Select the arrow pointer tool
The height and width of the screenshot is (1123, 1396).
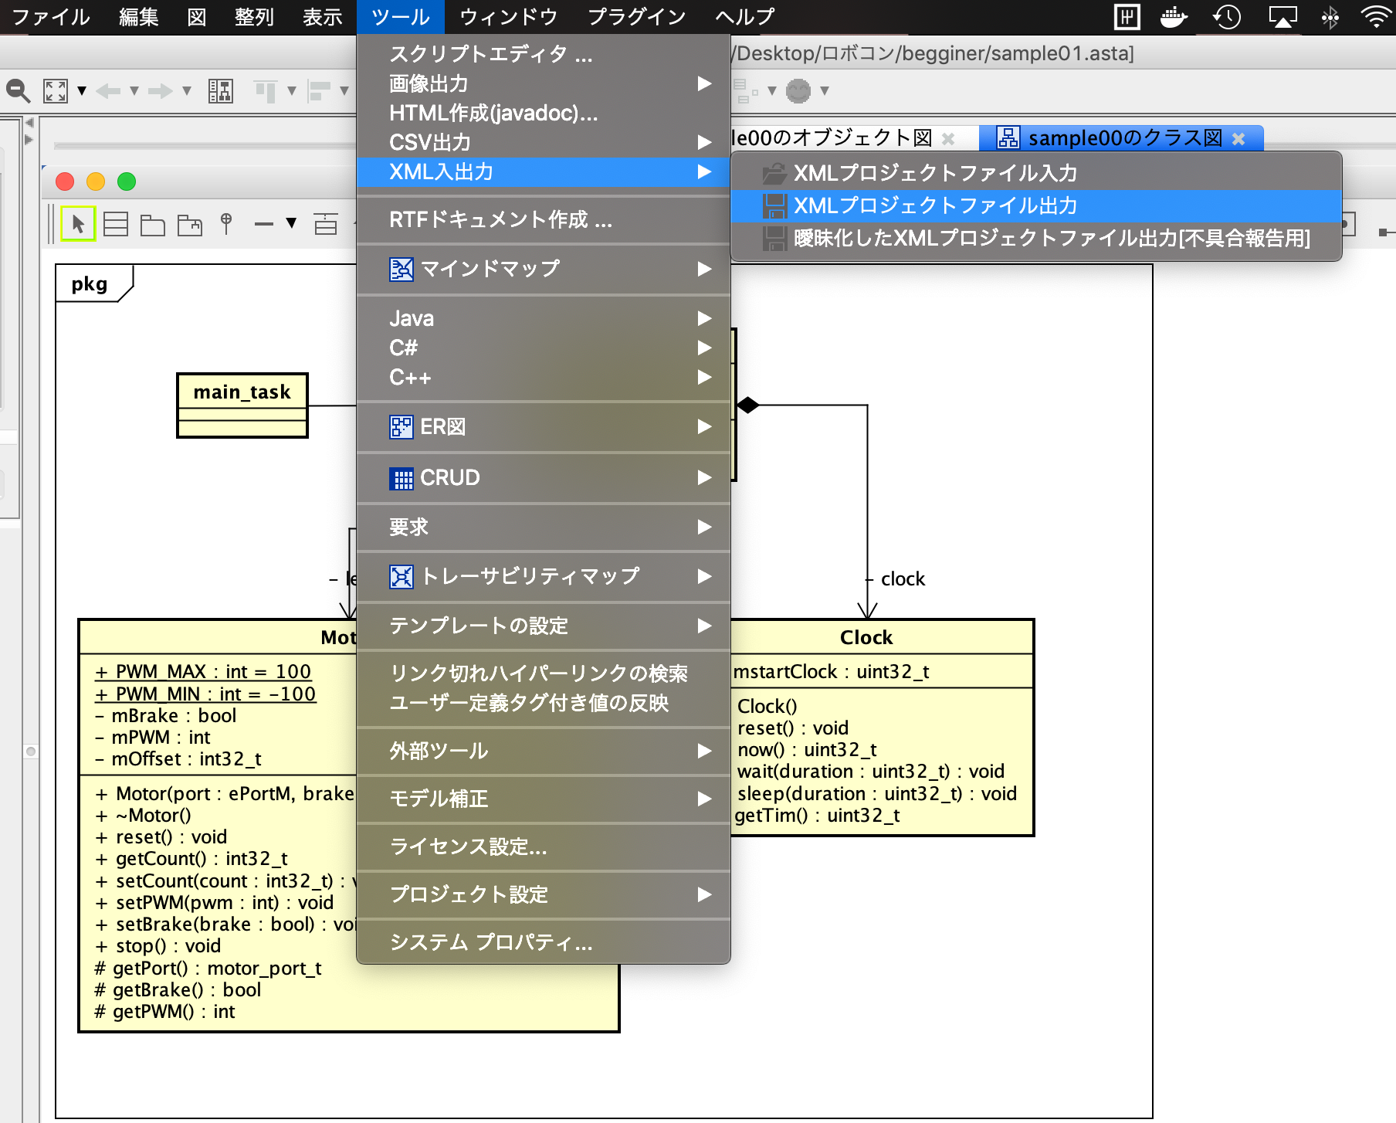(x=78, y=225)
